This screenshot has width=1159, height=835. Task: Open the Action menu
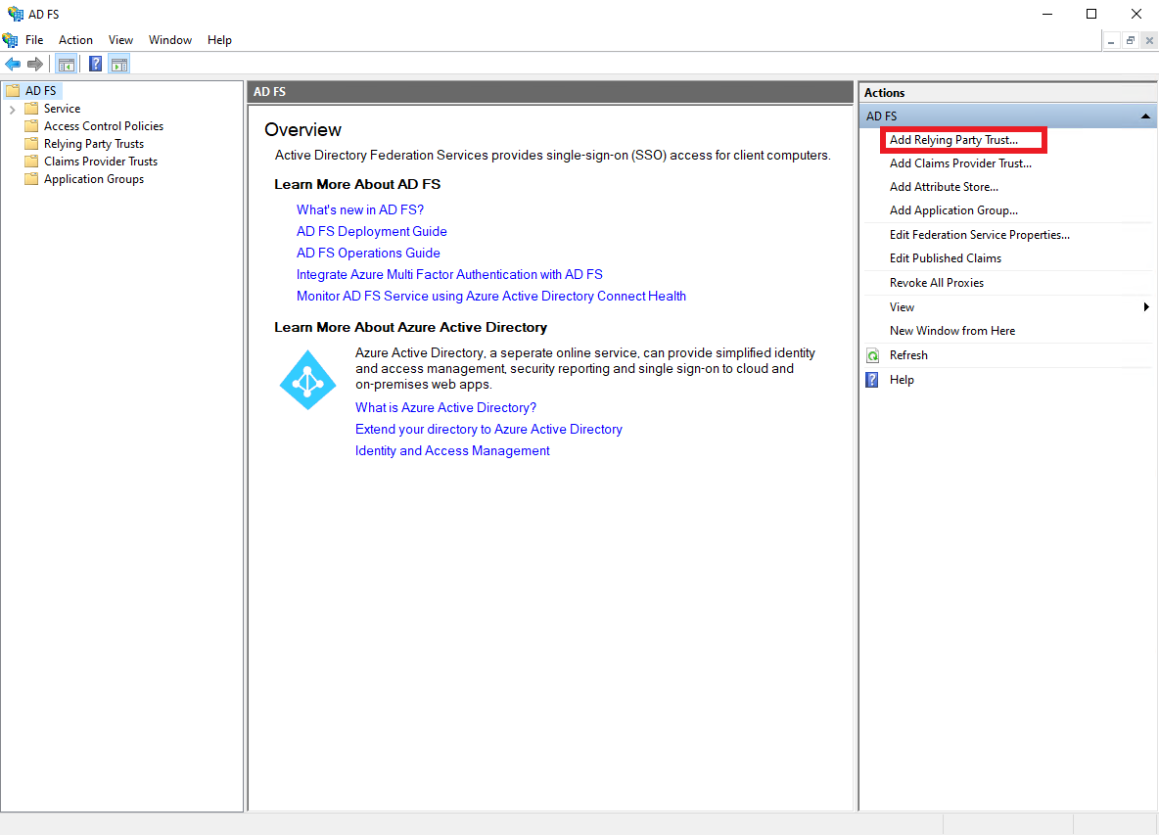pos(75,40)
